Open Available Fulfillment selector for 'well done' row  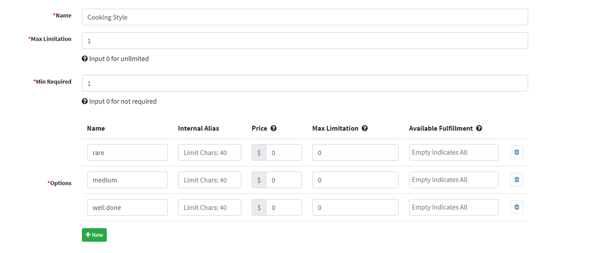point(453,207)
